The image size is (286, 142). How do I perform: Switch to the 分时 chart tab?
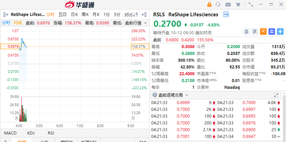coord(50,15)
